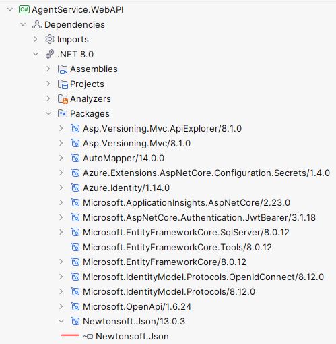Select Asp.Versioning.Mvc.ApiExplorer/8.1.0 package
The width and height of the screenshot is (336, 344).
click(162, 128)
